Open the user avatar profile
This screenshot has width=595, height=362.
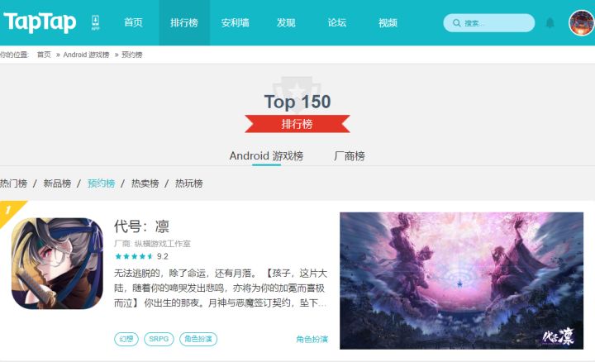582,23
